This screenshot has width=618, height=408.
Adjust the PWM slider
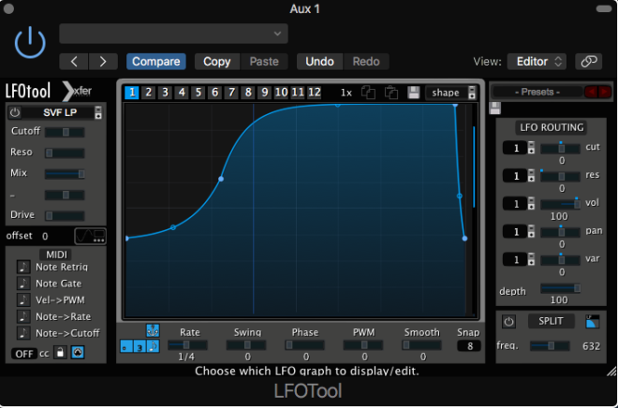point(363,345)
